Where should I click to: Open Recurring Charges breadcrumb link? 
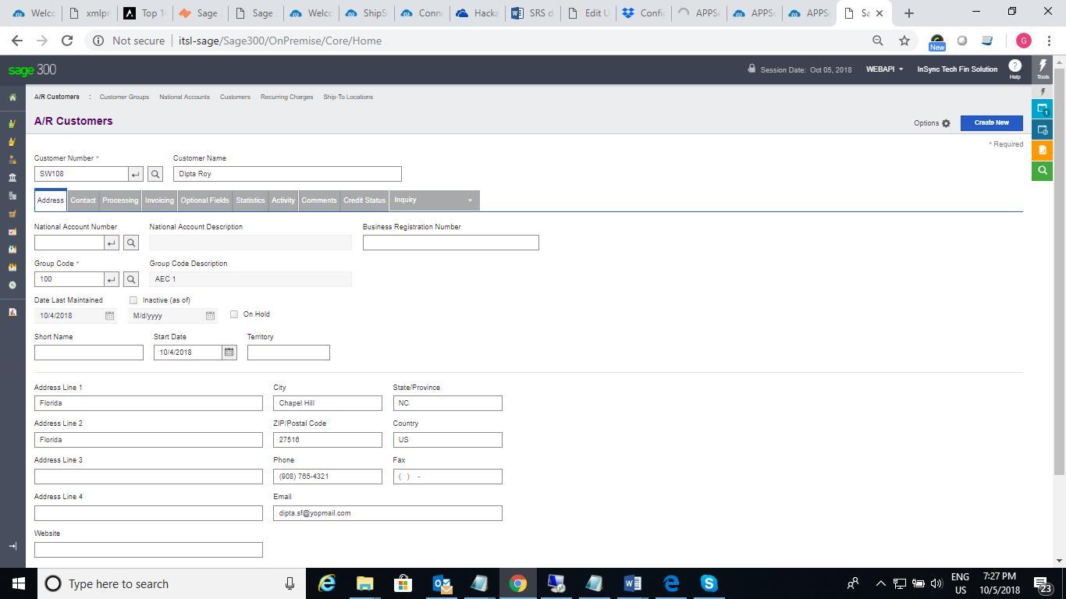click(286, 97)
